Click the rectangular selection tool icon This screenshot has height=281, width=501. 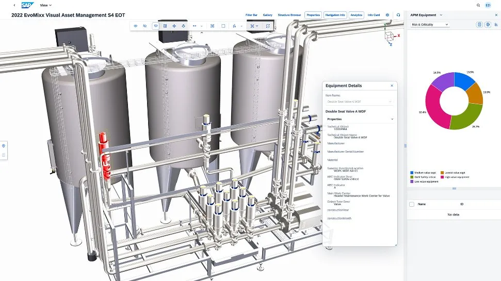click(223, 25)
